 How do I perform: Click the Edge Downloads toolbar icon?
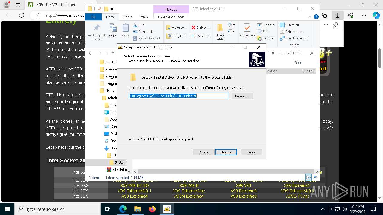(338, 15)
